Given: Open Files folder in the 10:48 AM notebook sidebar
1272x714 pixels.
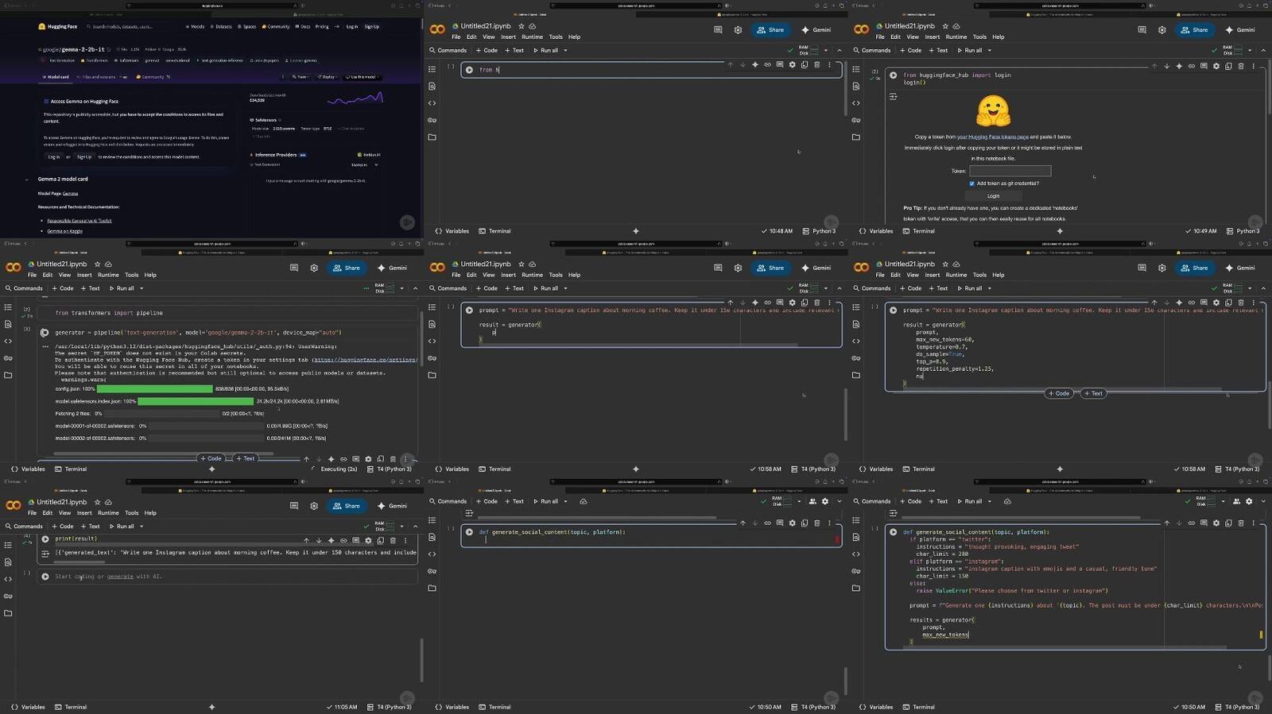Looking at the screenshot, I should (432, 137).
